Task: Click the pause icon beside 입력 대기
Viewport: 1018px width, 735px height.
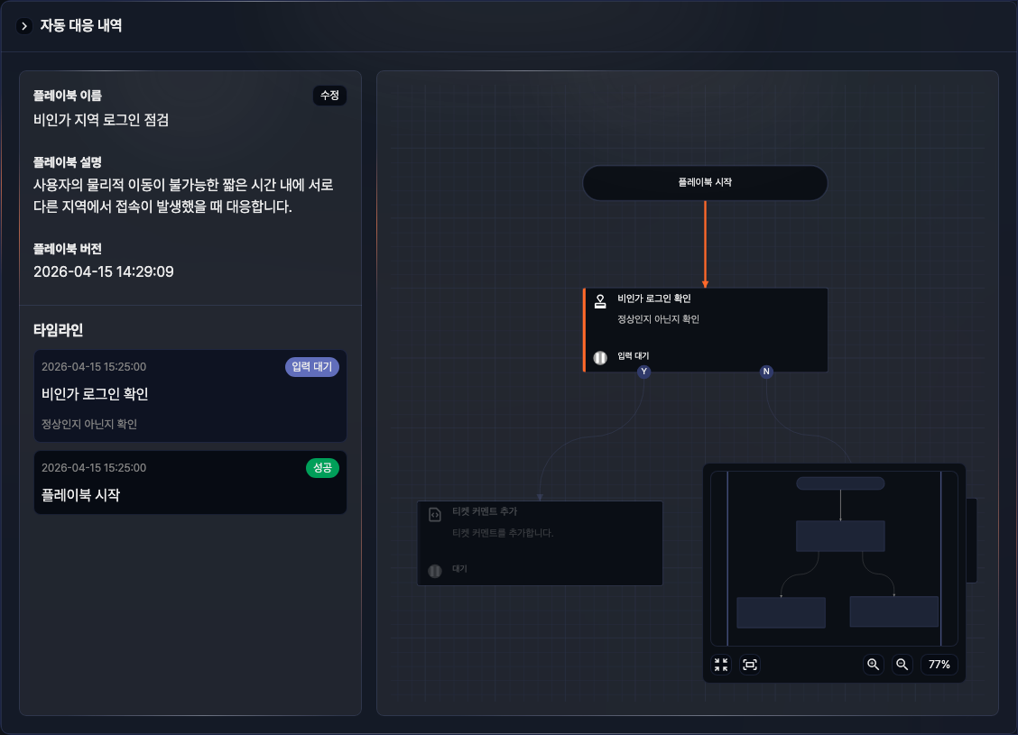Action: [x=600, y=357]
